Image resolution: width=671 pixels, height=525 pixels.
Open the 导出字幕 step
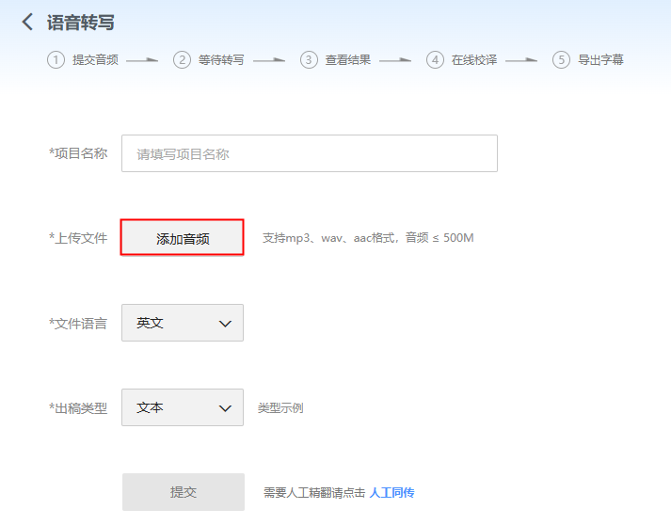pos(600,60)
